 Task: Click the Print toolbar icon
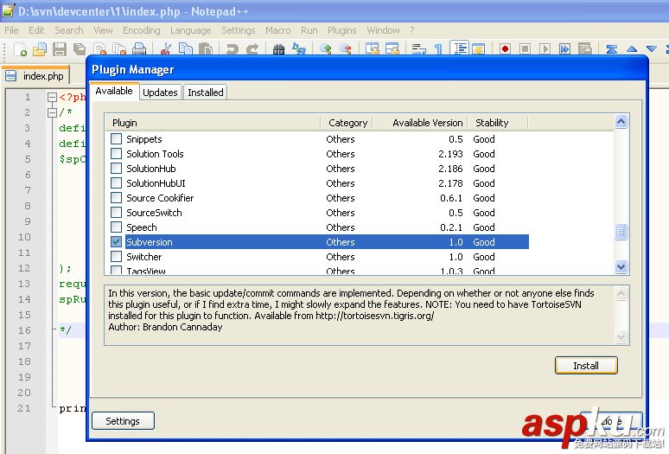[139, 49]
